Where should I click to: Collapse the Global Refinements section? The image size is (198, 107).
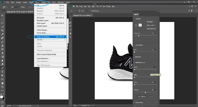(134, 63)
